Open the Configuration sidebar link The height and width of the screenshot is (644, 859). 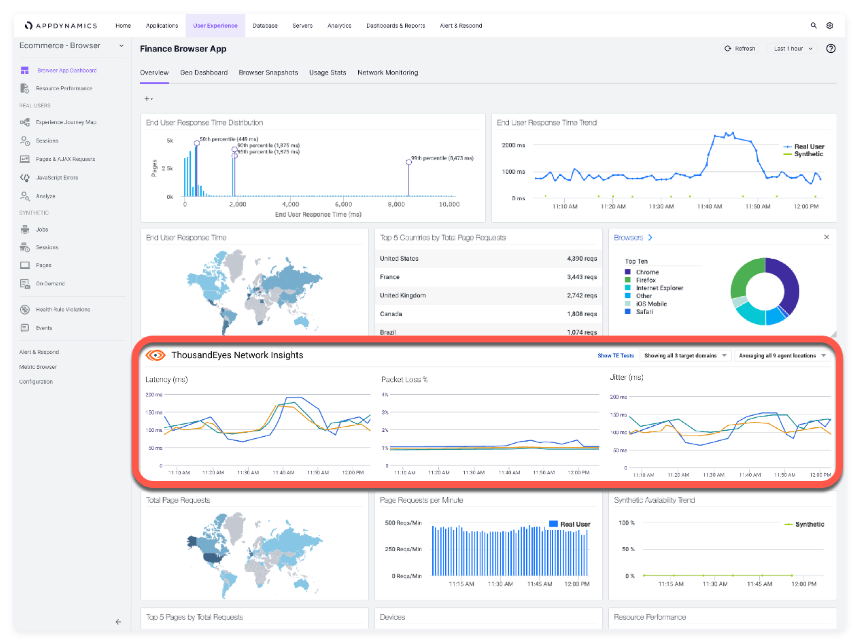point(36,382)
